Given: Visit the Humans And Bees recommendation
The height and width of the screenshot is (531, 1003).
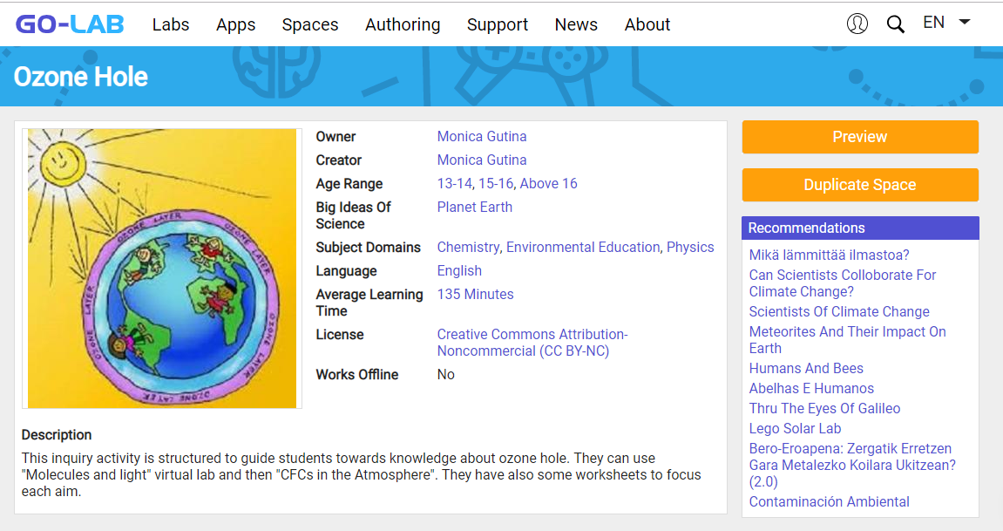Looking at the screenshot, I should (x=806, y=368).
